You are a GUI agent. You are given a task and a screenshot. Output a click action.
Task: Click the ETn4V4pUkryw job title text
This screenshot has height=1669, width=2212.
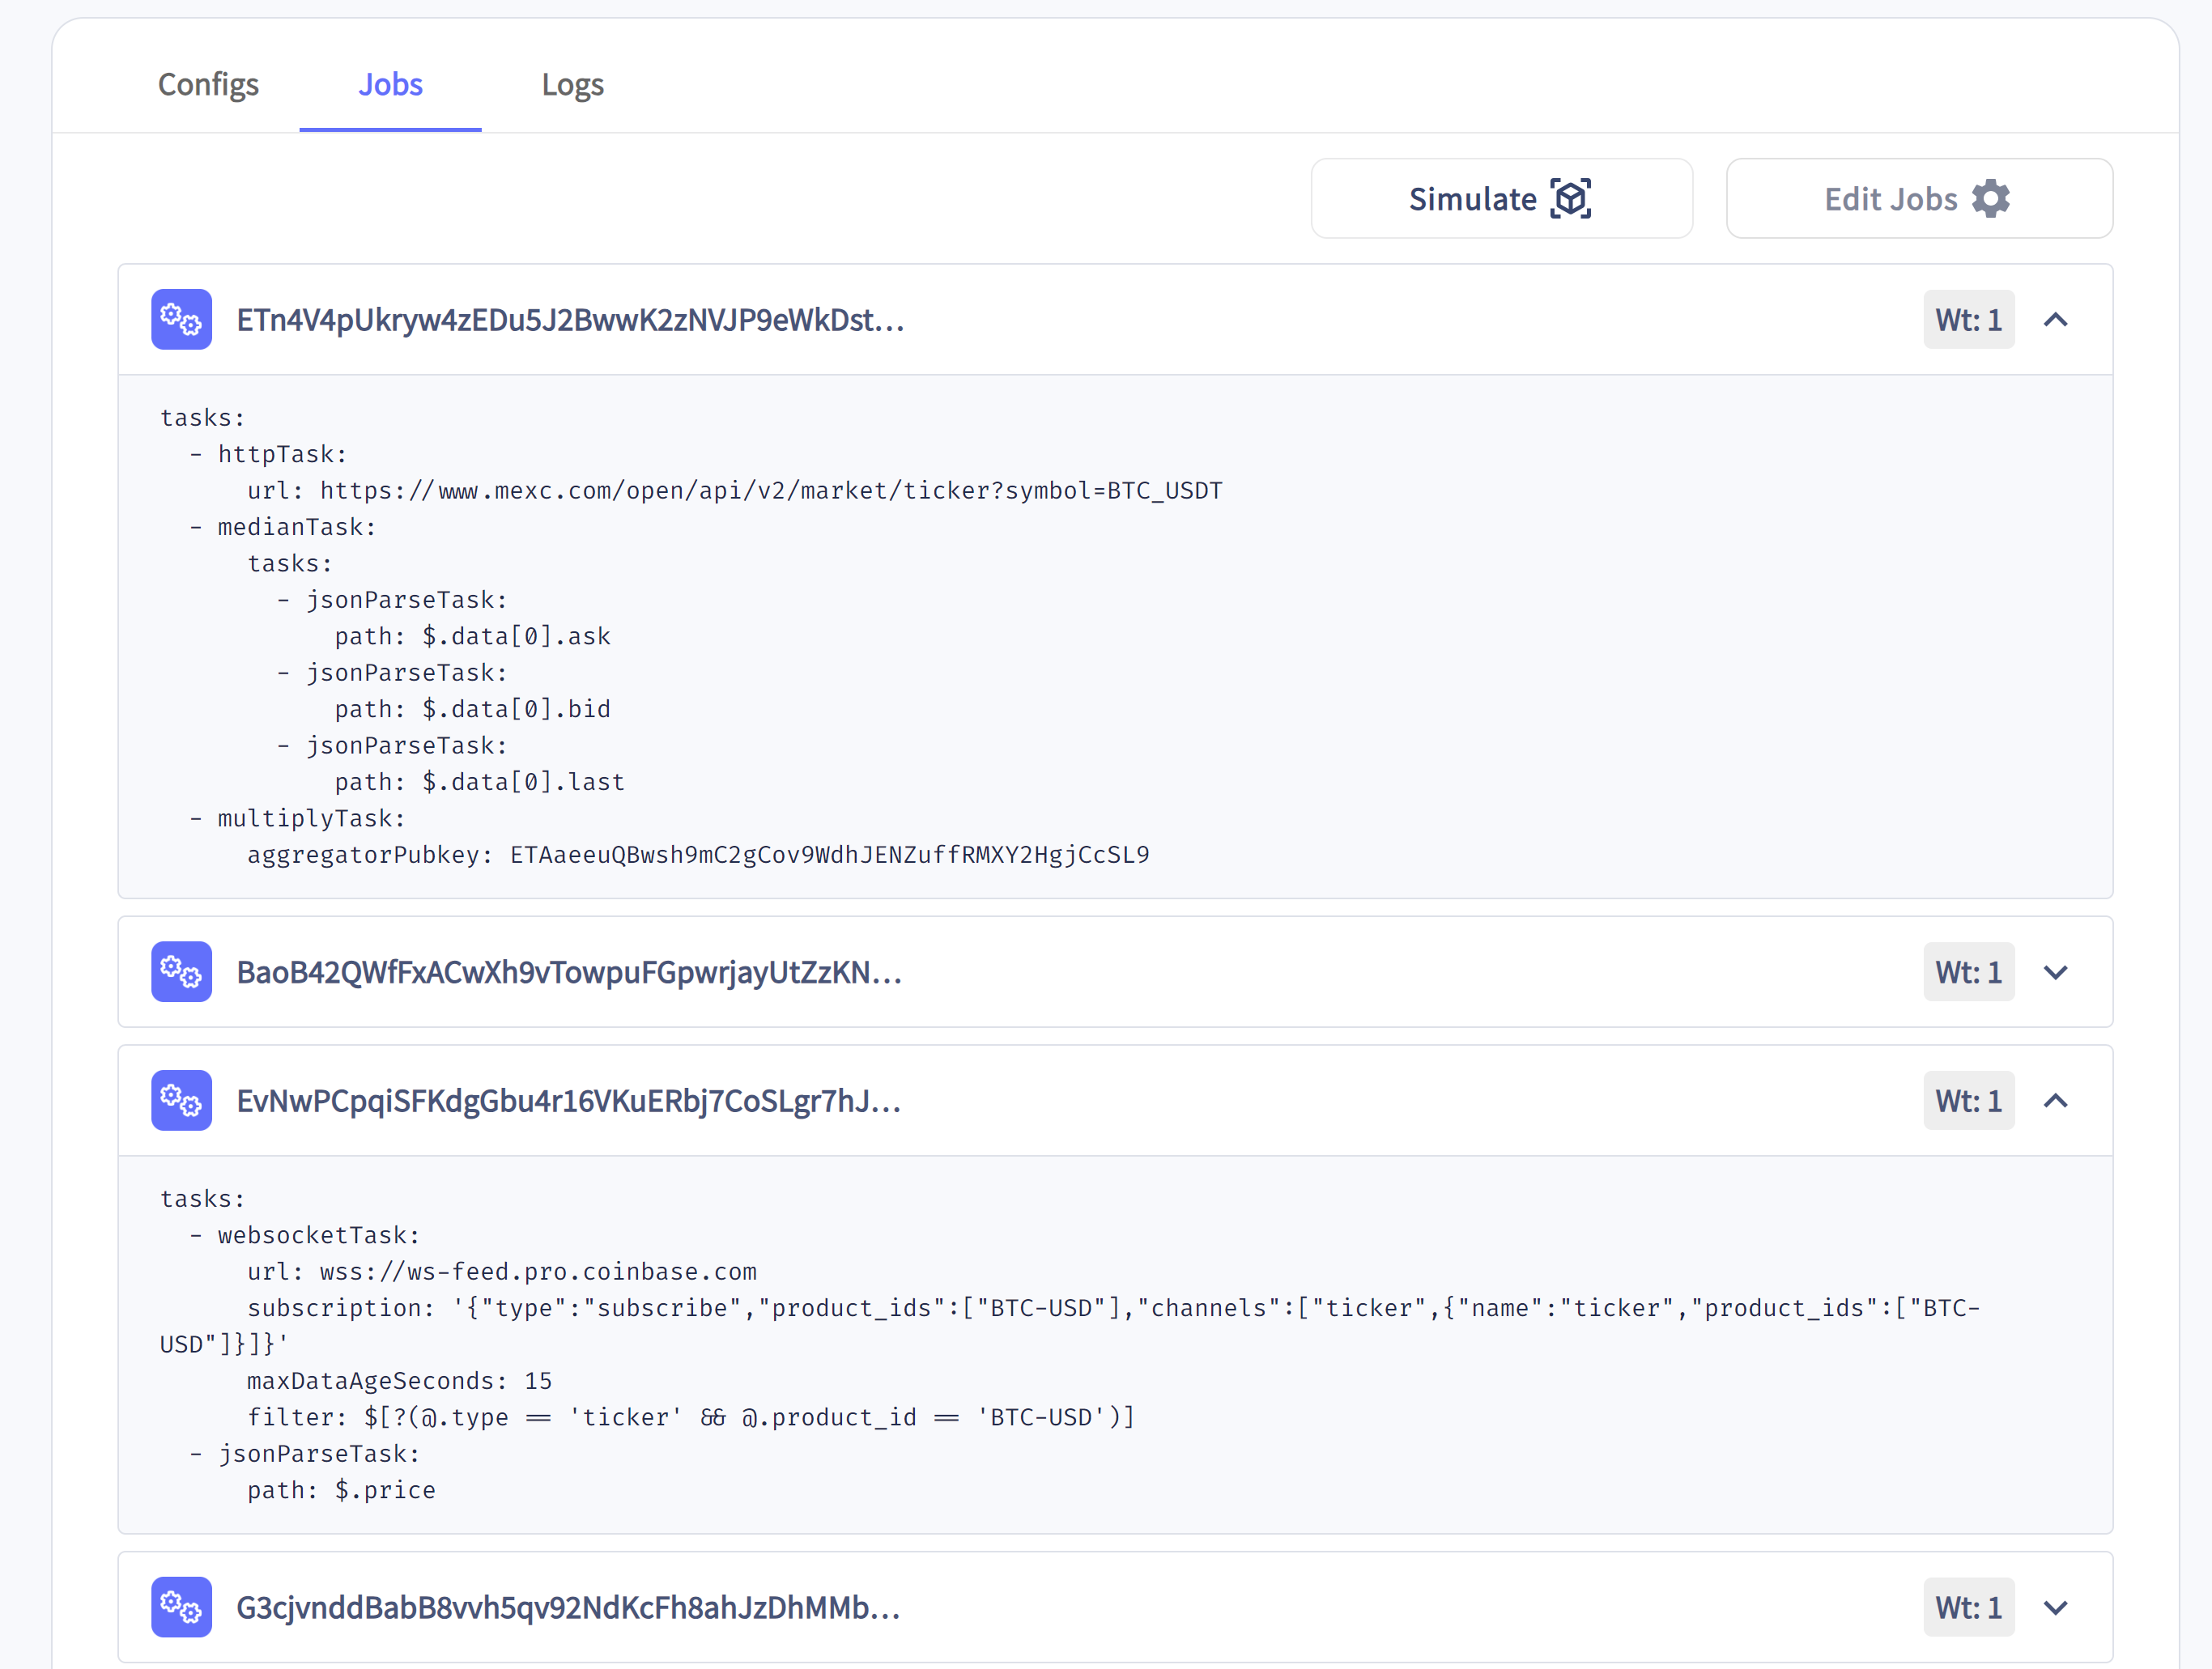pos(570,320)
